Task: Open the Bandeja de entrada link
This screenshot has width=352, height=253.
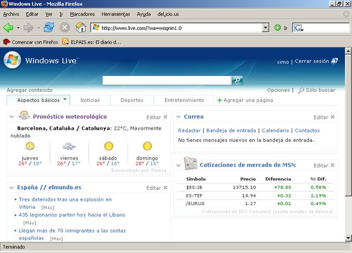Action: coord(231,130)
